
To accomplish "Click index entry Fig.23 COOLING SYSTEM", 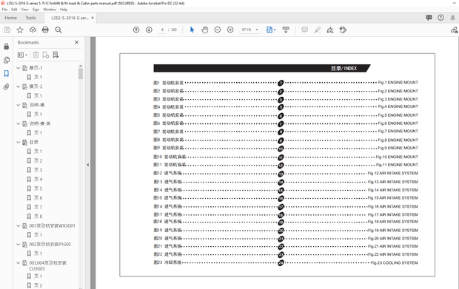I will (x=395, y=263).
